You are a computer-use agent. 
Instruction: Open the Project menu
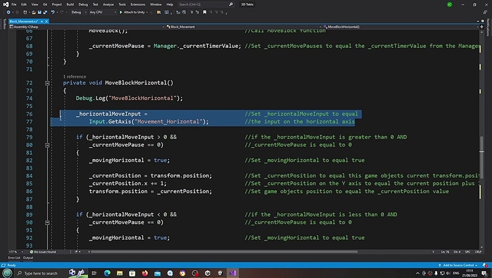[x=56, y=4]
